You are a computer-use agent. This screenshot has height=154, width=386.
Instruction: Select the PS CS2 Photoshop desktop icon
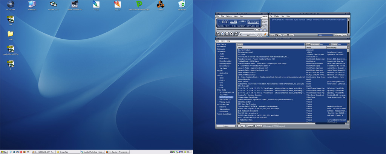(96, 5)
